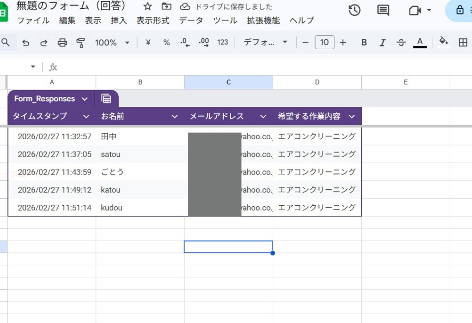This screenshot has width=472, height=323.
Task: Select the paint format roller icon
Action: pos(80,43)
